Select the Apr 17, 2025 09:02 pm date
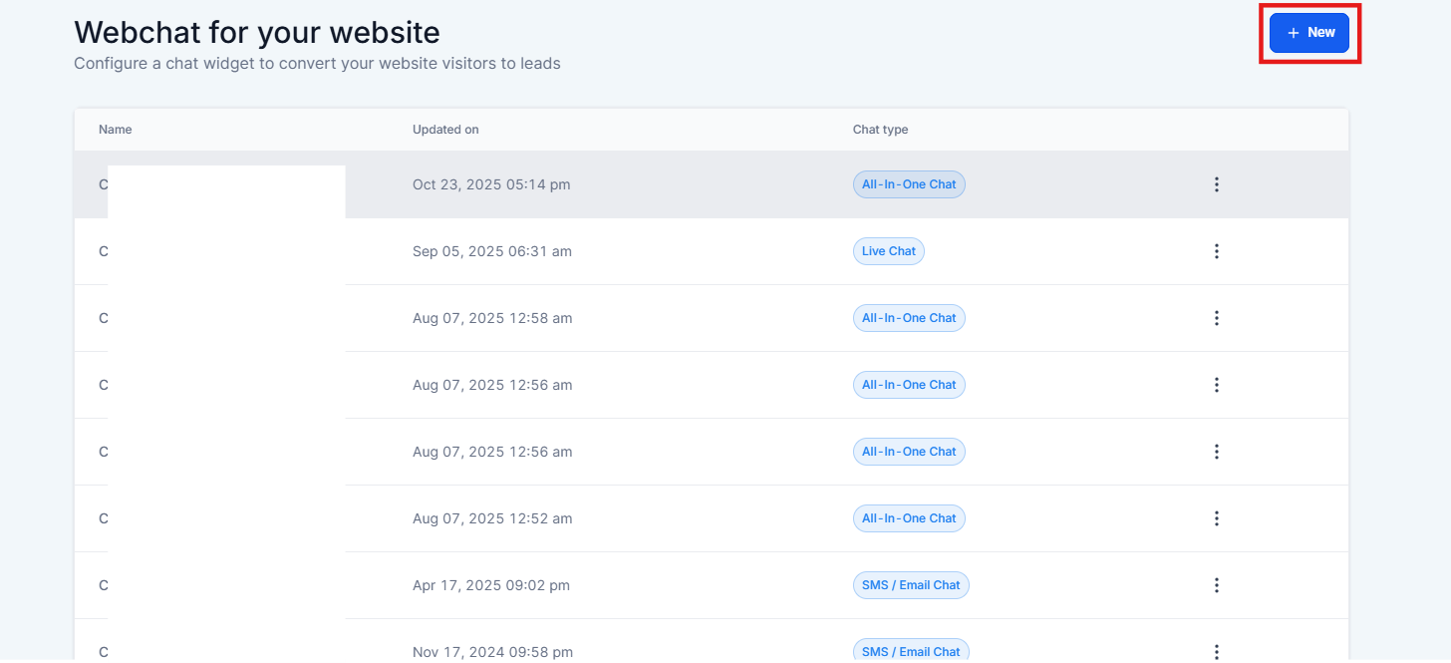Image resolution: width=1451 pixels, height=663 pixels. tap(490, 585)
